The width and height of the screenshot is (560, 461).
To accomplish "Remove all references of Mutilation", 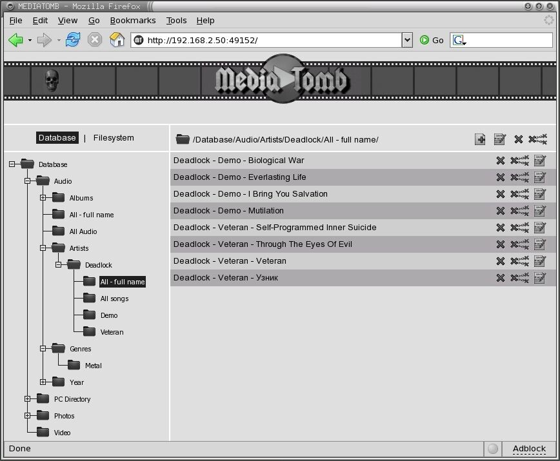I will click(519, 211).
